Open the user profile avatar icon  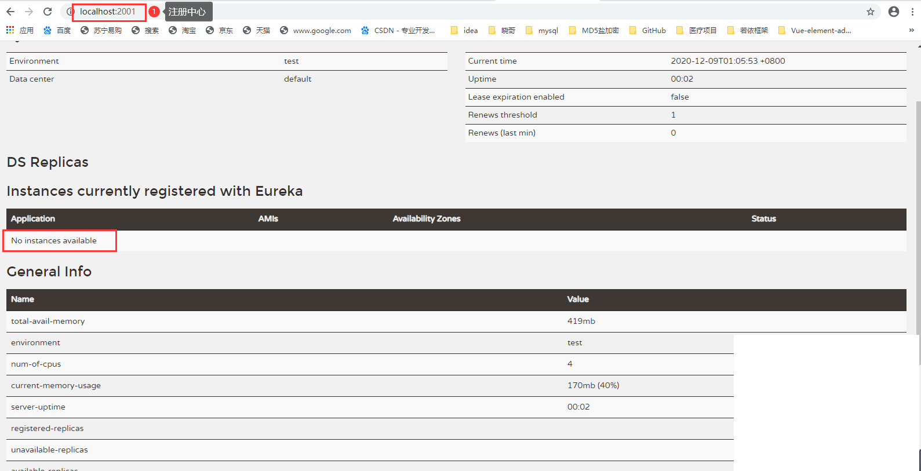(894, 12)
